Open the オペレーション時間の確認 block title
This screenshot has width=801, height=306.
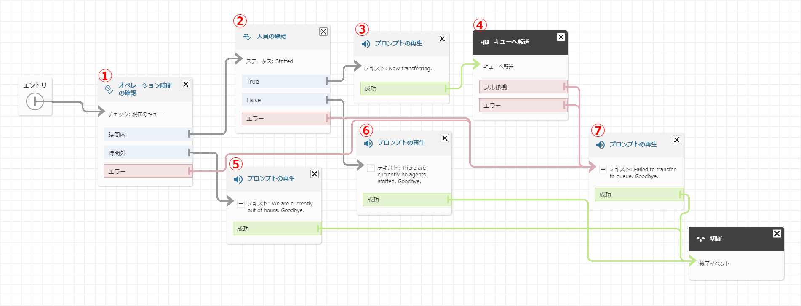coord(145,89)
